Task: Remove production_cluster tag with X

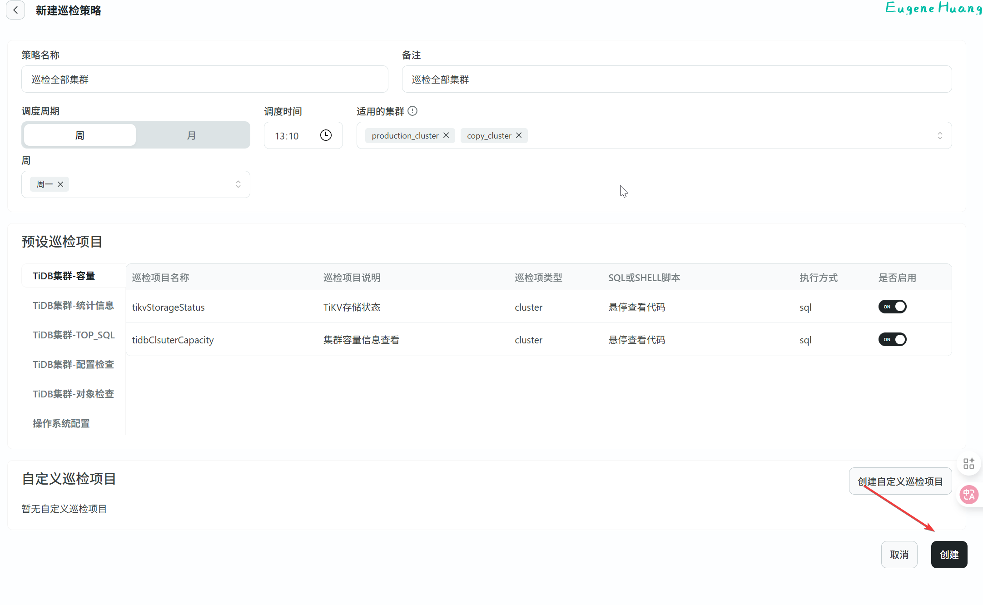Action: point(446,135)
